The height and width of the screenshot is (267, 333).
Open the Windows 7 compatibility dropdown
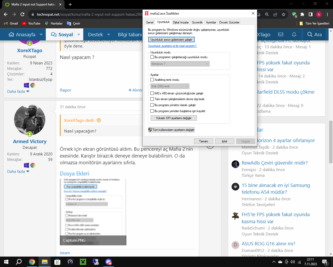(180, 64)
